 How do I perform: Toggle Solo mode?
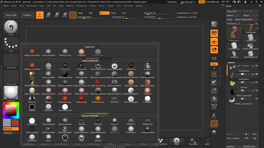pyautogui.click(x=214, y=132)
